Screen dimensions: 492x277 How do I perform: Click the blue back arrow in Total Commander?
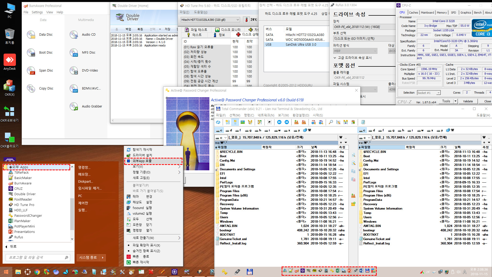pos(279,122)
